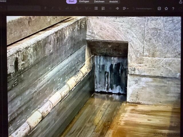This screenshot has height=137, width=183.
Task: Open the Einfügen tab
Action: pos(84,1)
